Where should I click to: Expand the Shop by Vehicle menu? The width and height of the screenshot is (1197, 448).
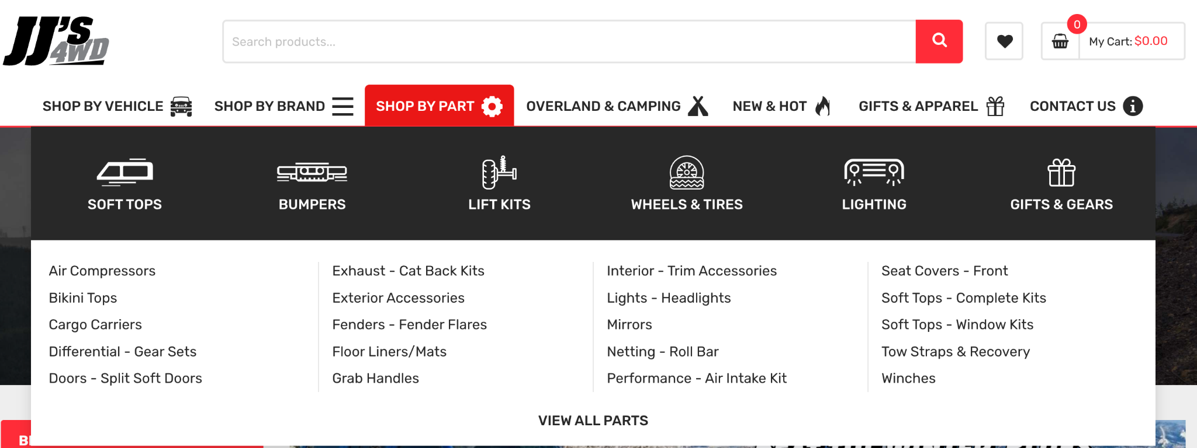click(x=117, y=106)
